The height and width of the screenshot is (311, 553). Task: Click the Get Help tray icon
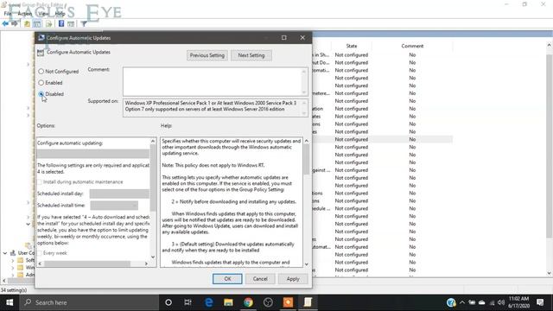click(451, 302)
